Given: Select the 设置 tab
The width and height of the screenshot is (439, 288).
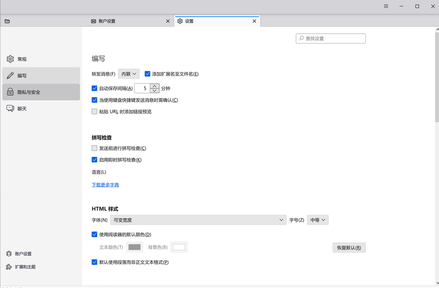Looking at the screenshot, I should click(x=189, y=21).
